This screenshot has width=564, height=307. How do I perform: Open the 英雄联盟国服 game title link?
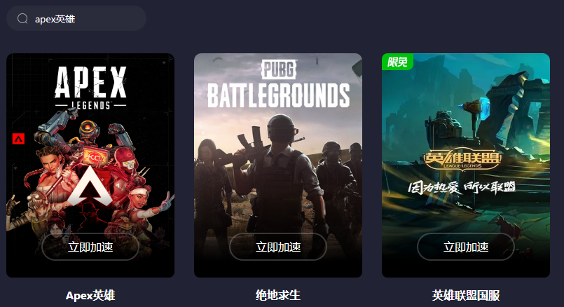(466, 296)
